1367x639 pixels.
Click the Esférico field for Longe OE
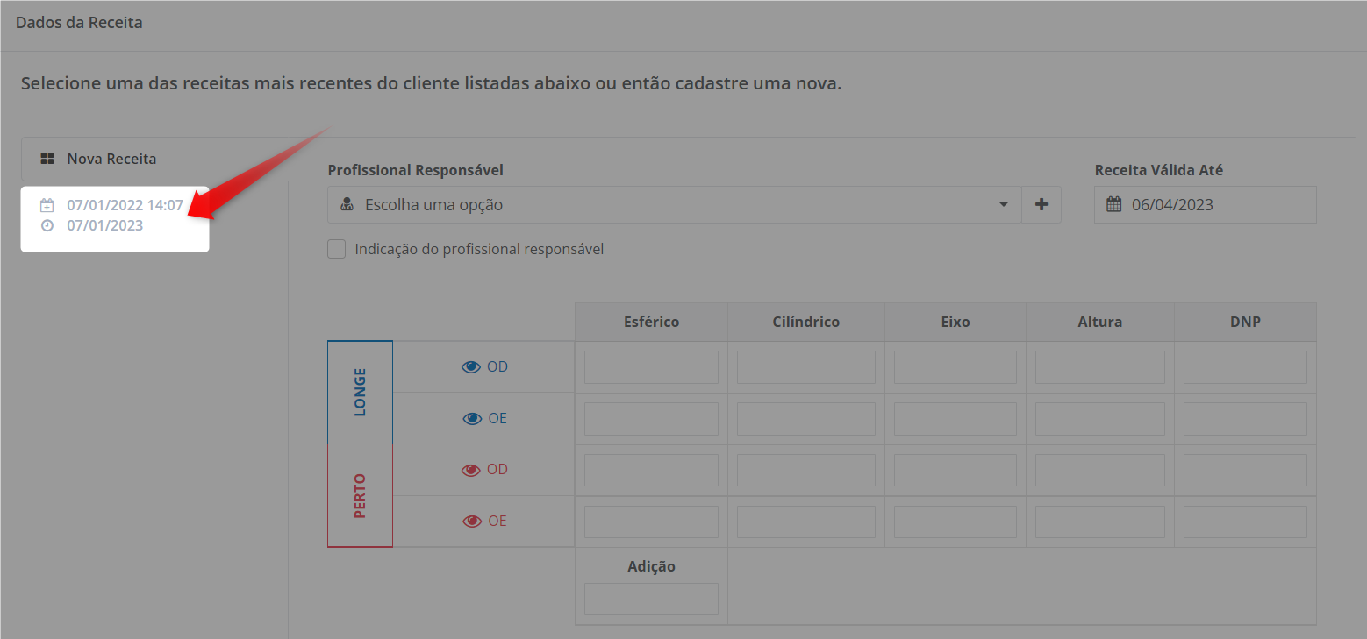651,419
